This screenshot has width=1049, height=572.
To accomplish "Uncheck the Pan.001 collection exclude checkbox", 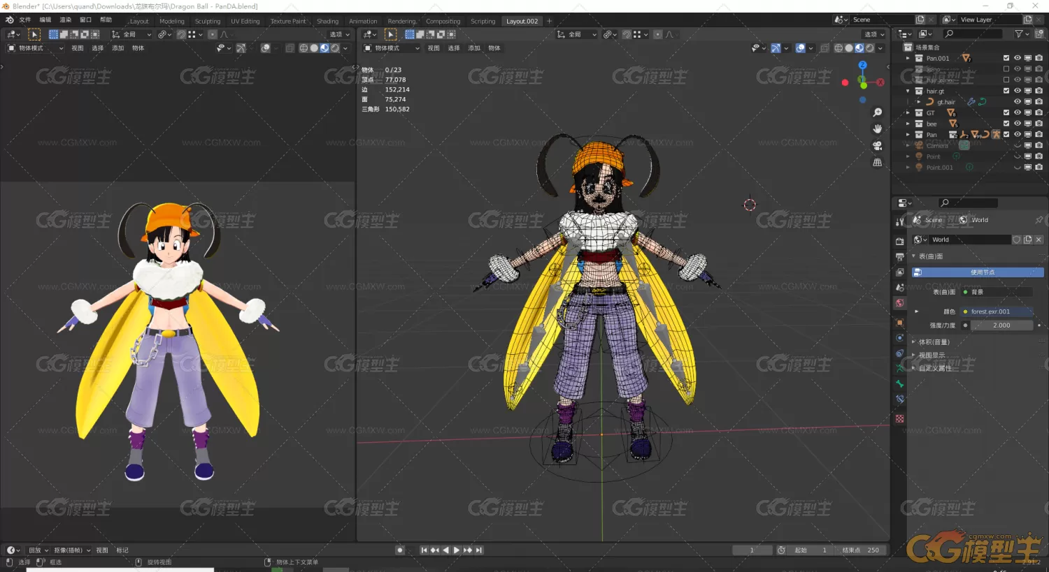I will coord(1006,58).
